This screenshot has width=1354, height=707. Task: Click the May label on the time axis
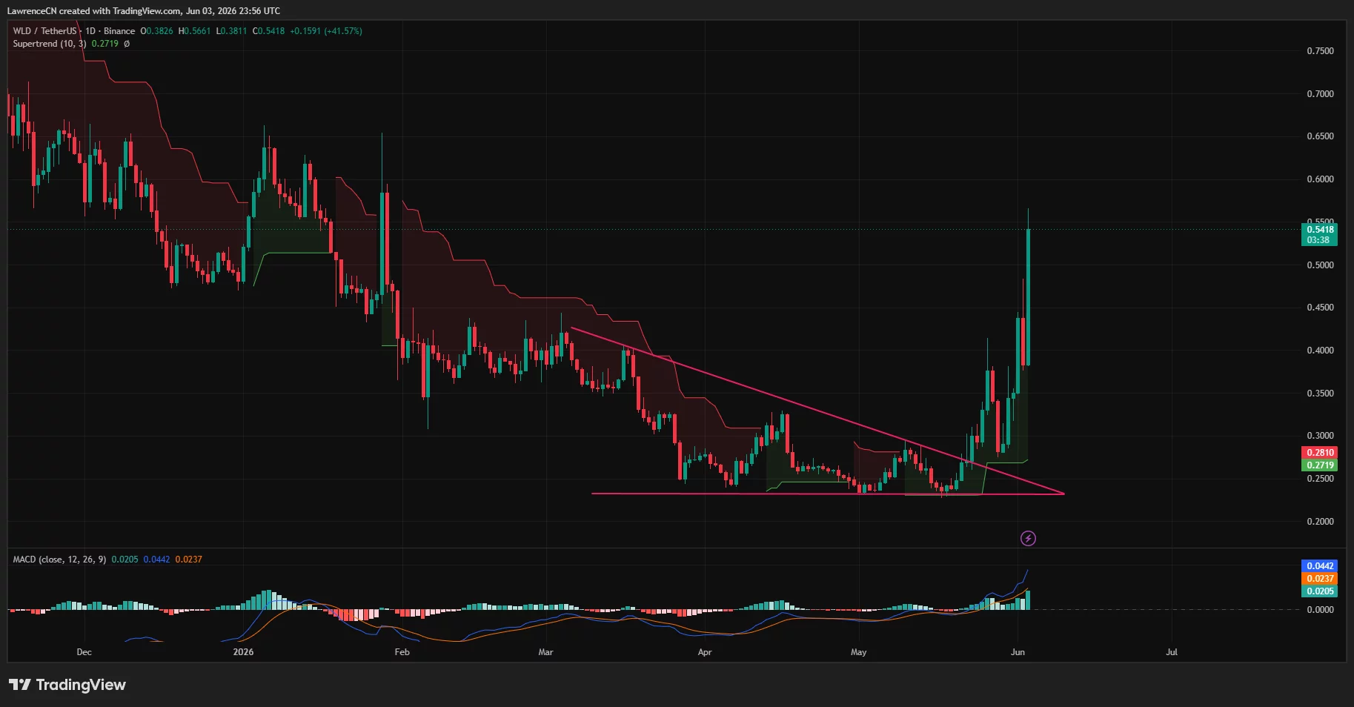coord(858,652)
